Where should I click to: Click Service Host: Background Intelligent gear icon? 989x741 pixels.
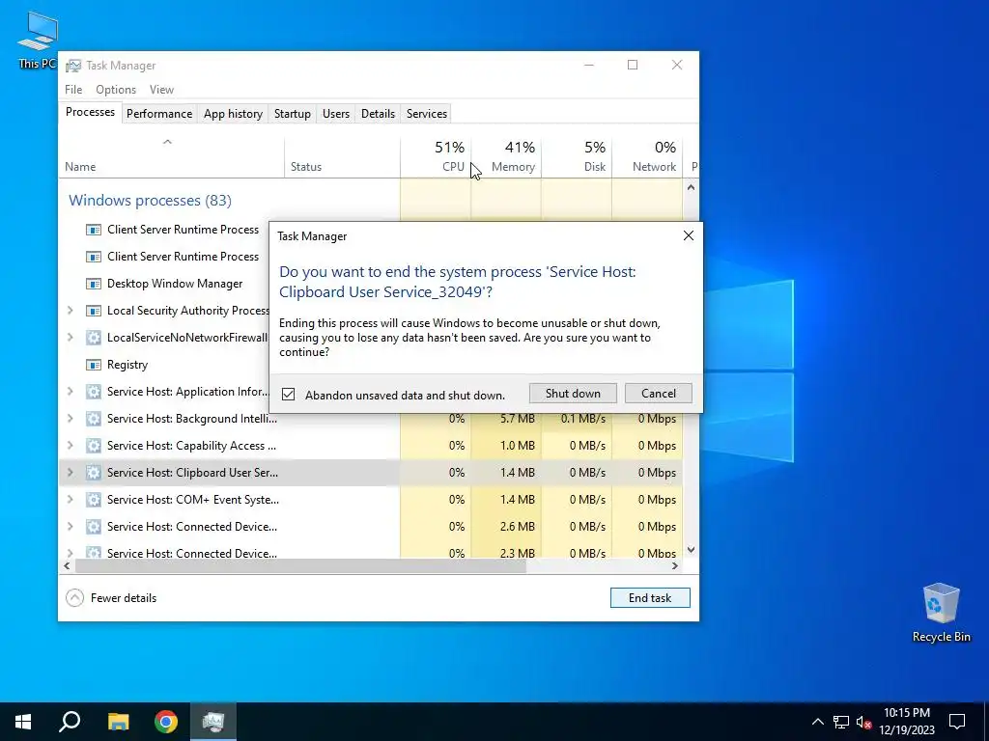tap(94, 419)
